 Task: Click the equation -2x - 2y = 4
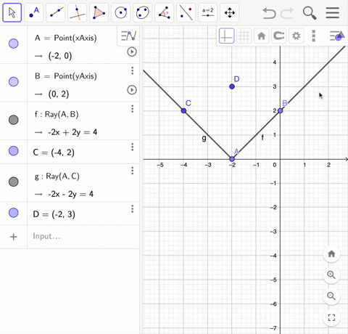(70, 194)
